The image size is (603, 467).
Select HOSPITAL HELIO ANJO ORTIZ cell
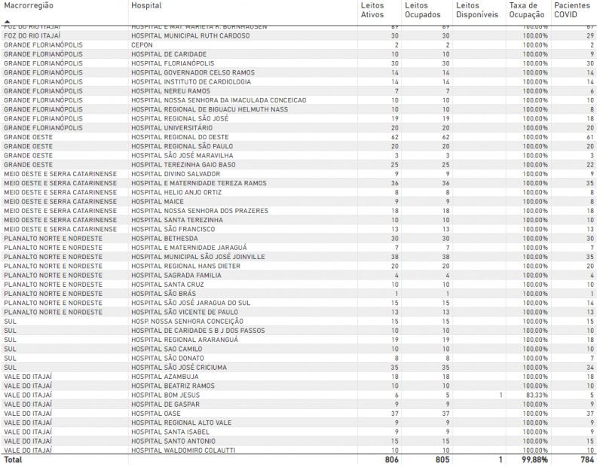(176, 193)
